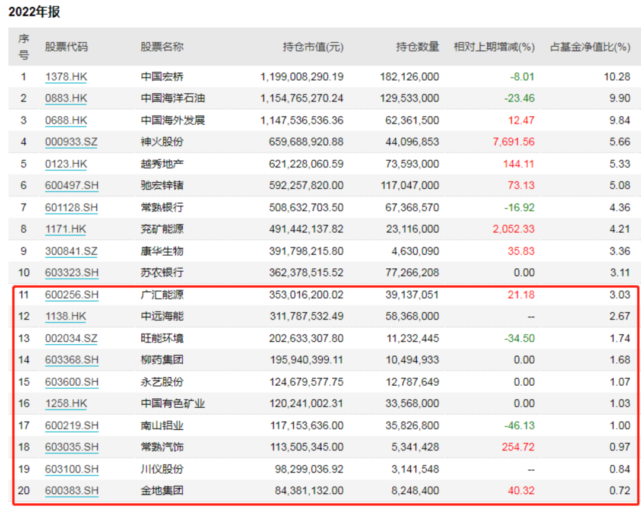Open the 601128.SH stock link
Viewport: 641px width, 511px height.
[x=72, y=208]
